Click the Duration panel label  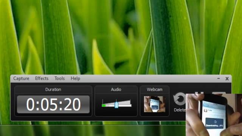(53, 90)
